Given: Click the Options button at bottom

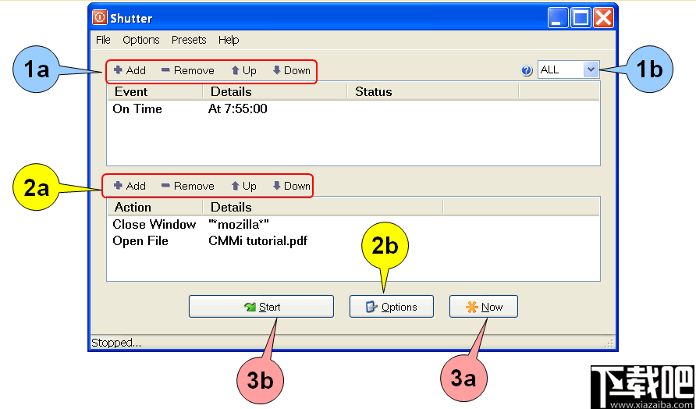Looking at the screenshot, I should (392, 307).
